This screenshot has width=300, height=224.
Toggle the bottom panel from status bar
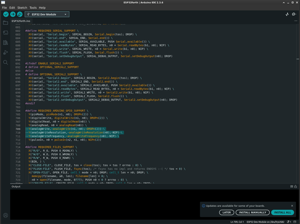point(295,222)
